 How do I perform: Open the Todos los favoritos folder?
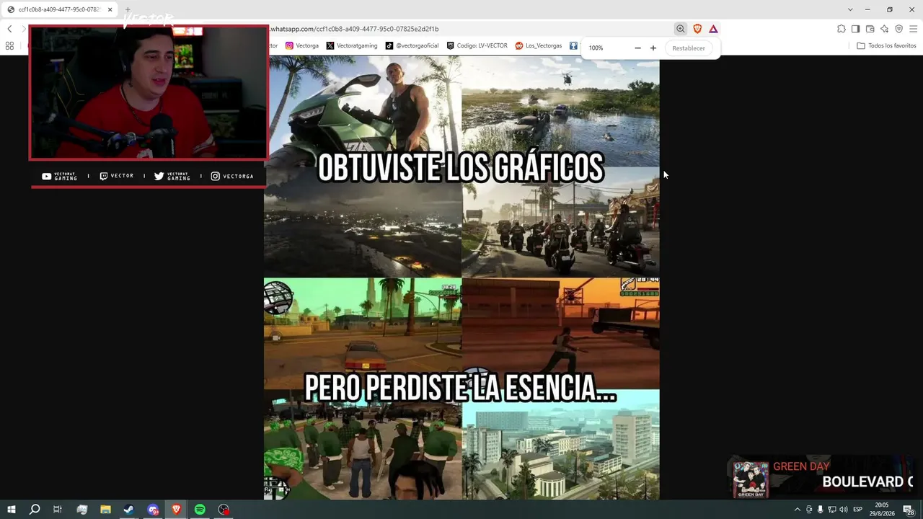pos(886,45)
